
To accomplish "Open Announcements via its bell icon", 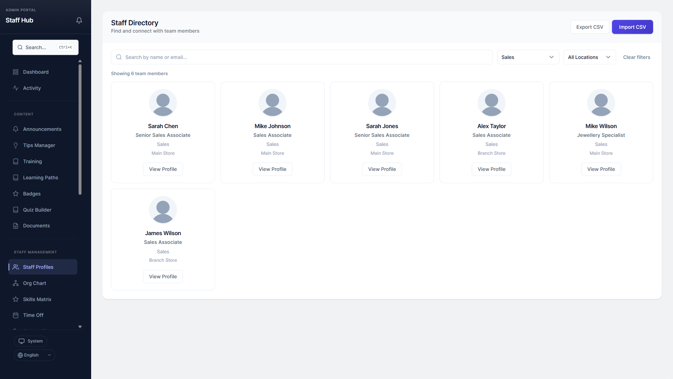I will pos(15,129).
